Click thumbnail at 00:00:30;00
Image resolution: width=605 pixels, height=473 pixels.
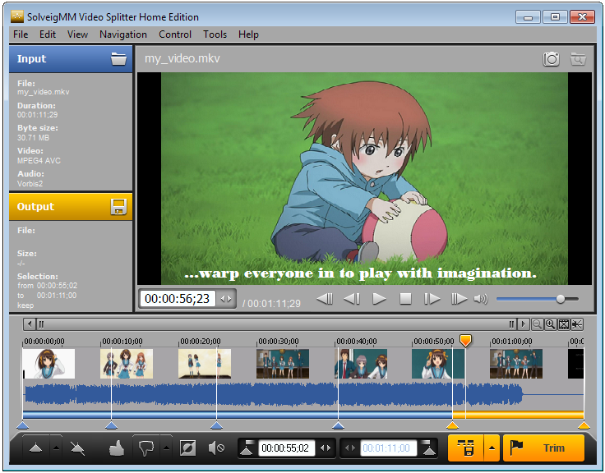283,364
